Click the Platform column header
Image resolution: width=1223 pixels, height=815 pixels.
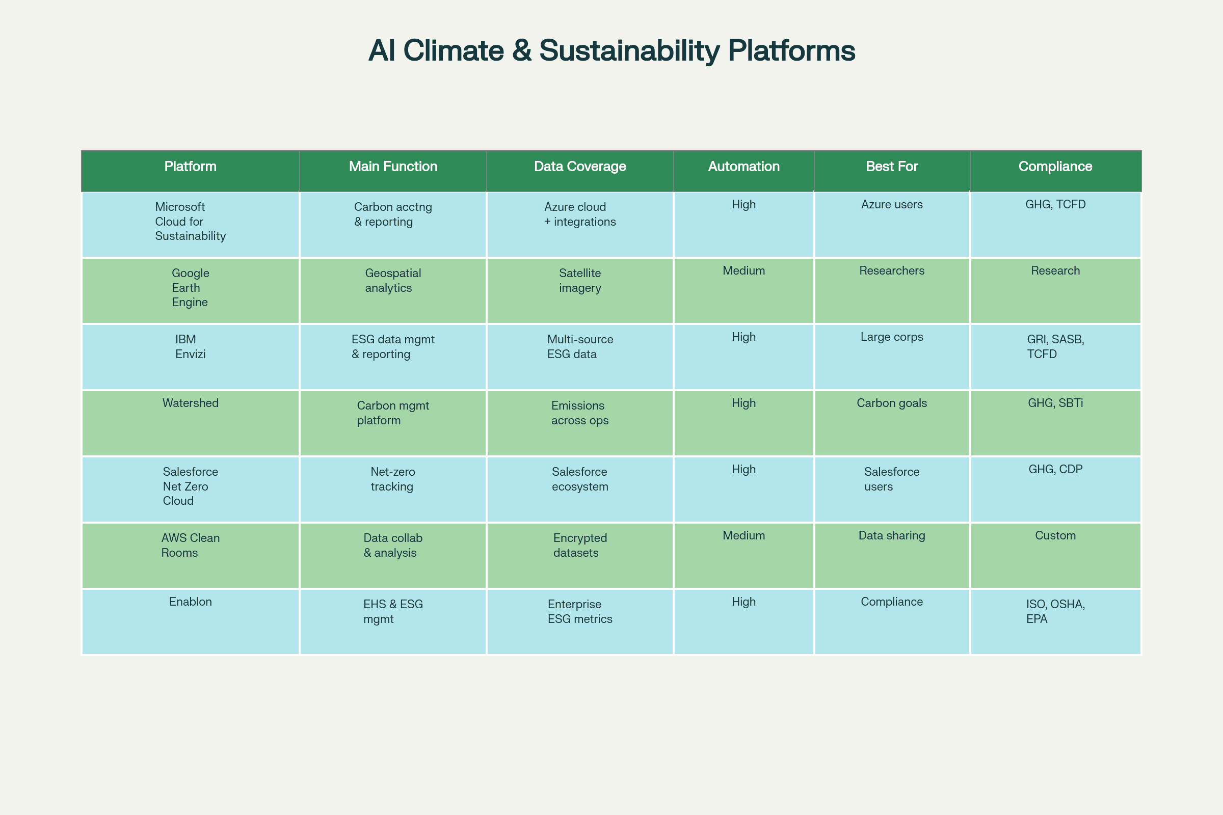[x=190, y=172]
